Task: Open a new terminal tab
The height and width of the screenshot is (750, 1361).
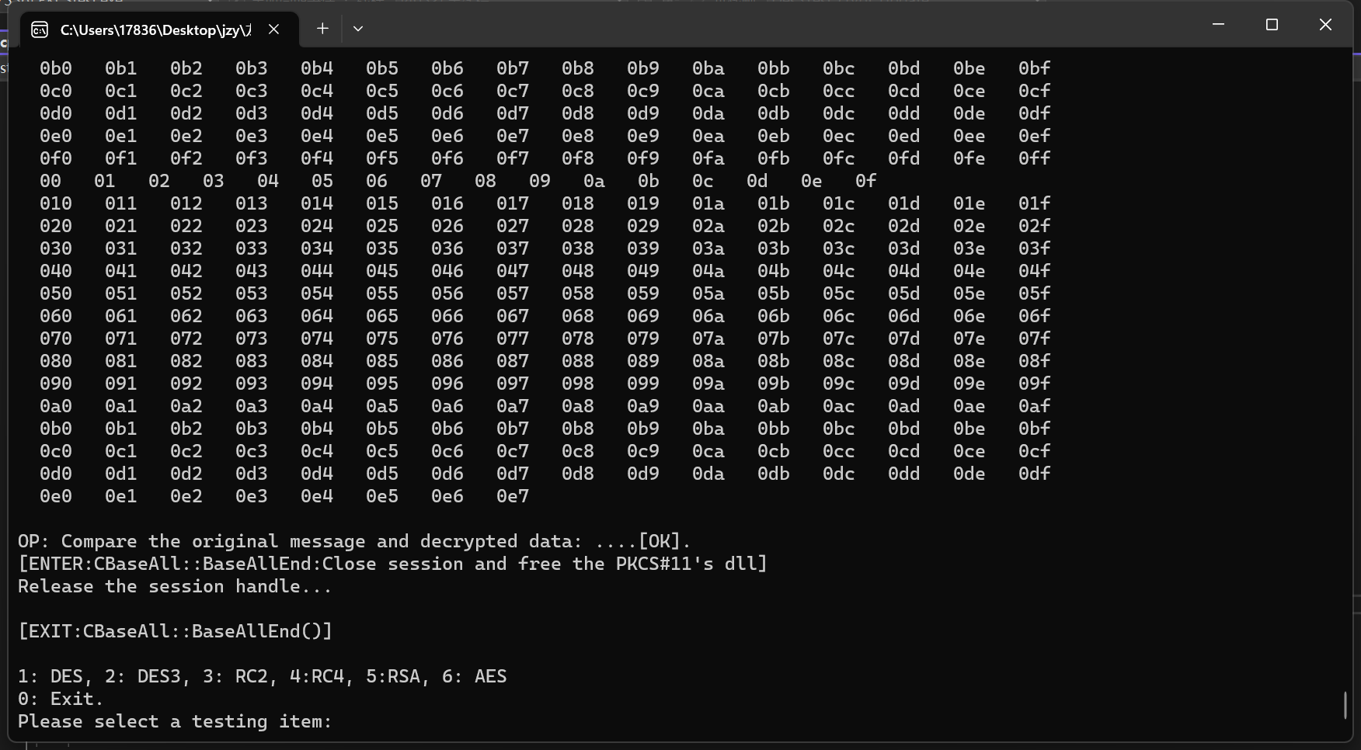Action: 322,29
